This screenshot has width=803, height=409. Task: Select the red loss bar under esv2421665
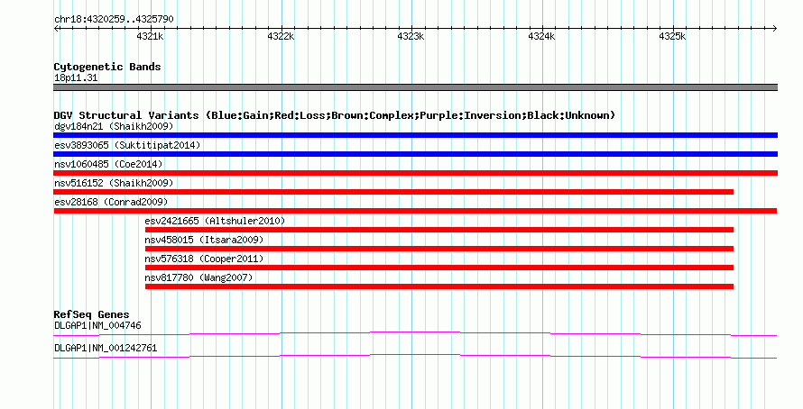click(439, 230)
